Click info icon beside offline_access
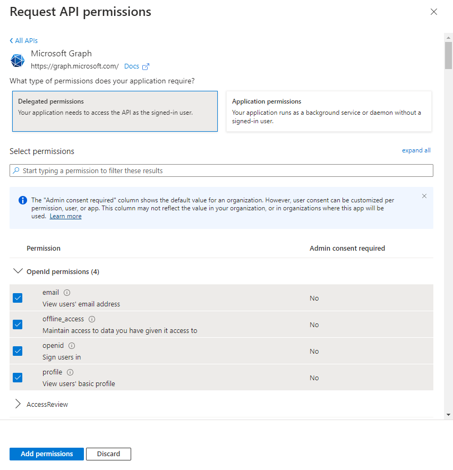453x470 pixels. pos(92,319)
